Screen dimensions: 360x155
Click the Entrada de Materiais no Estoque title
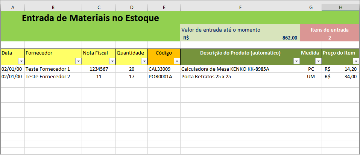(90, 18)
